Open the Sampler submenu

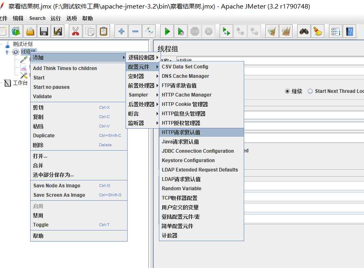[143, 95]
